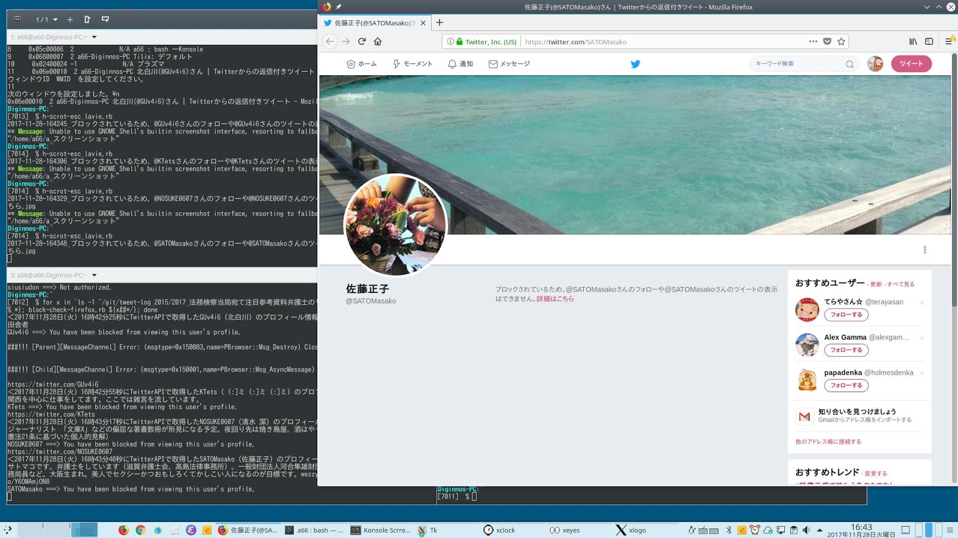Dismiss the papadenka suggestion
The height and width of the screenshot is (538, 958).
point(922,374)
